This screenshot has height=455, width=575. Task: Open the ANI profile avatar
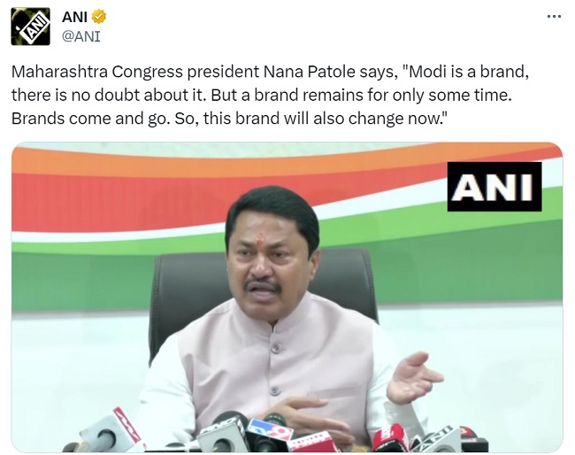click(30, 27)
